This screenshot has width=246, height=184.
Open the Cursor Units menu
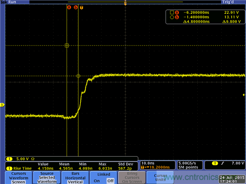[160, 178]
